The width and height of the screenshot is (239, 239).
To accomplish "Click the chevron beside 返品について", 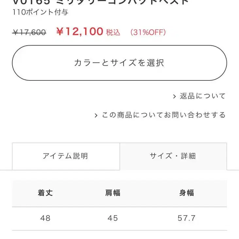I will (175, 96).
